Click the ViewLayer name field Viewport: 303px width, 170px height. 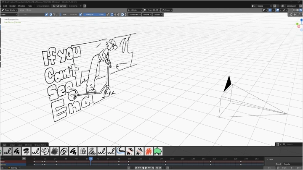(x=292, y=6)
